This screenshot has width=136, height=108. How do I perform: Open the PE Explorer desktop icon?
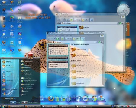(x=12, y=19)
